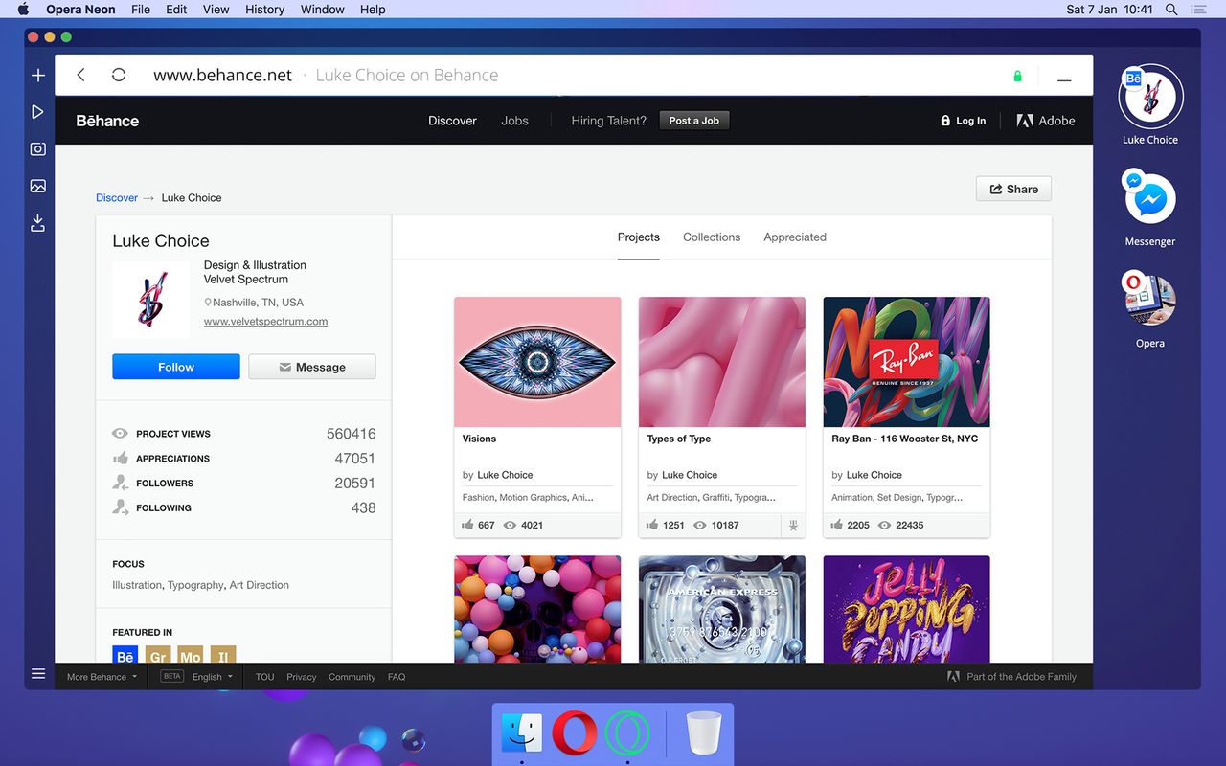This screenshot has width=1226, height=766.
Task: Open the History menu in the menu bar
Action: tap(264, 10)
